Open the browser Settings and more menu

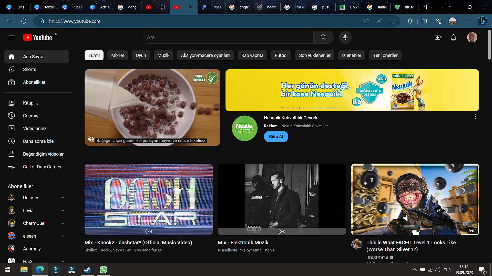point(467,21)
